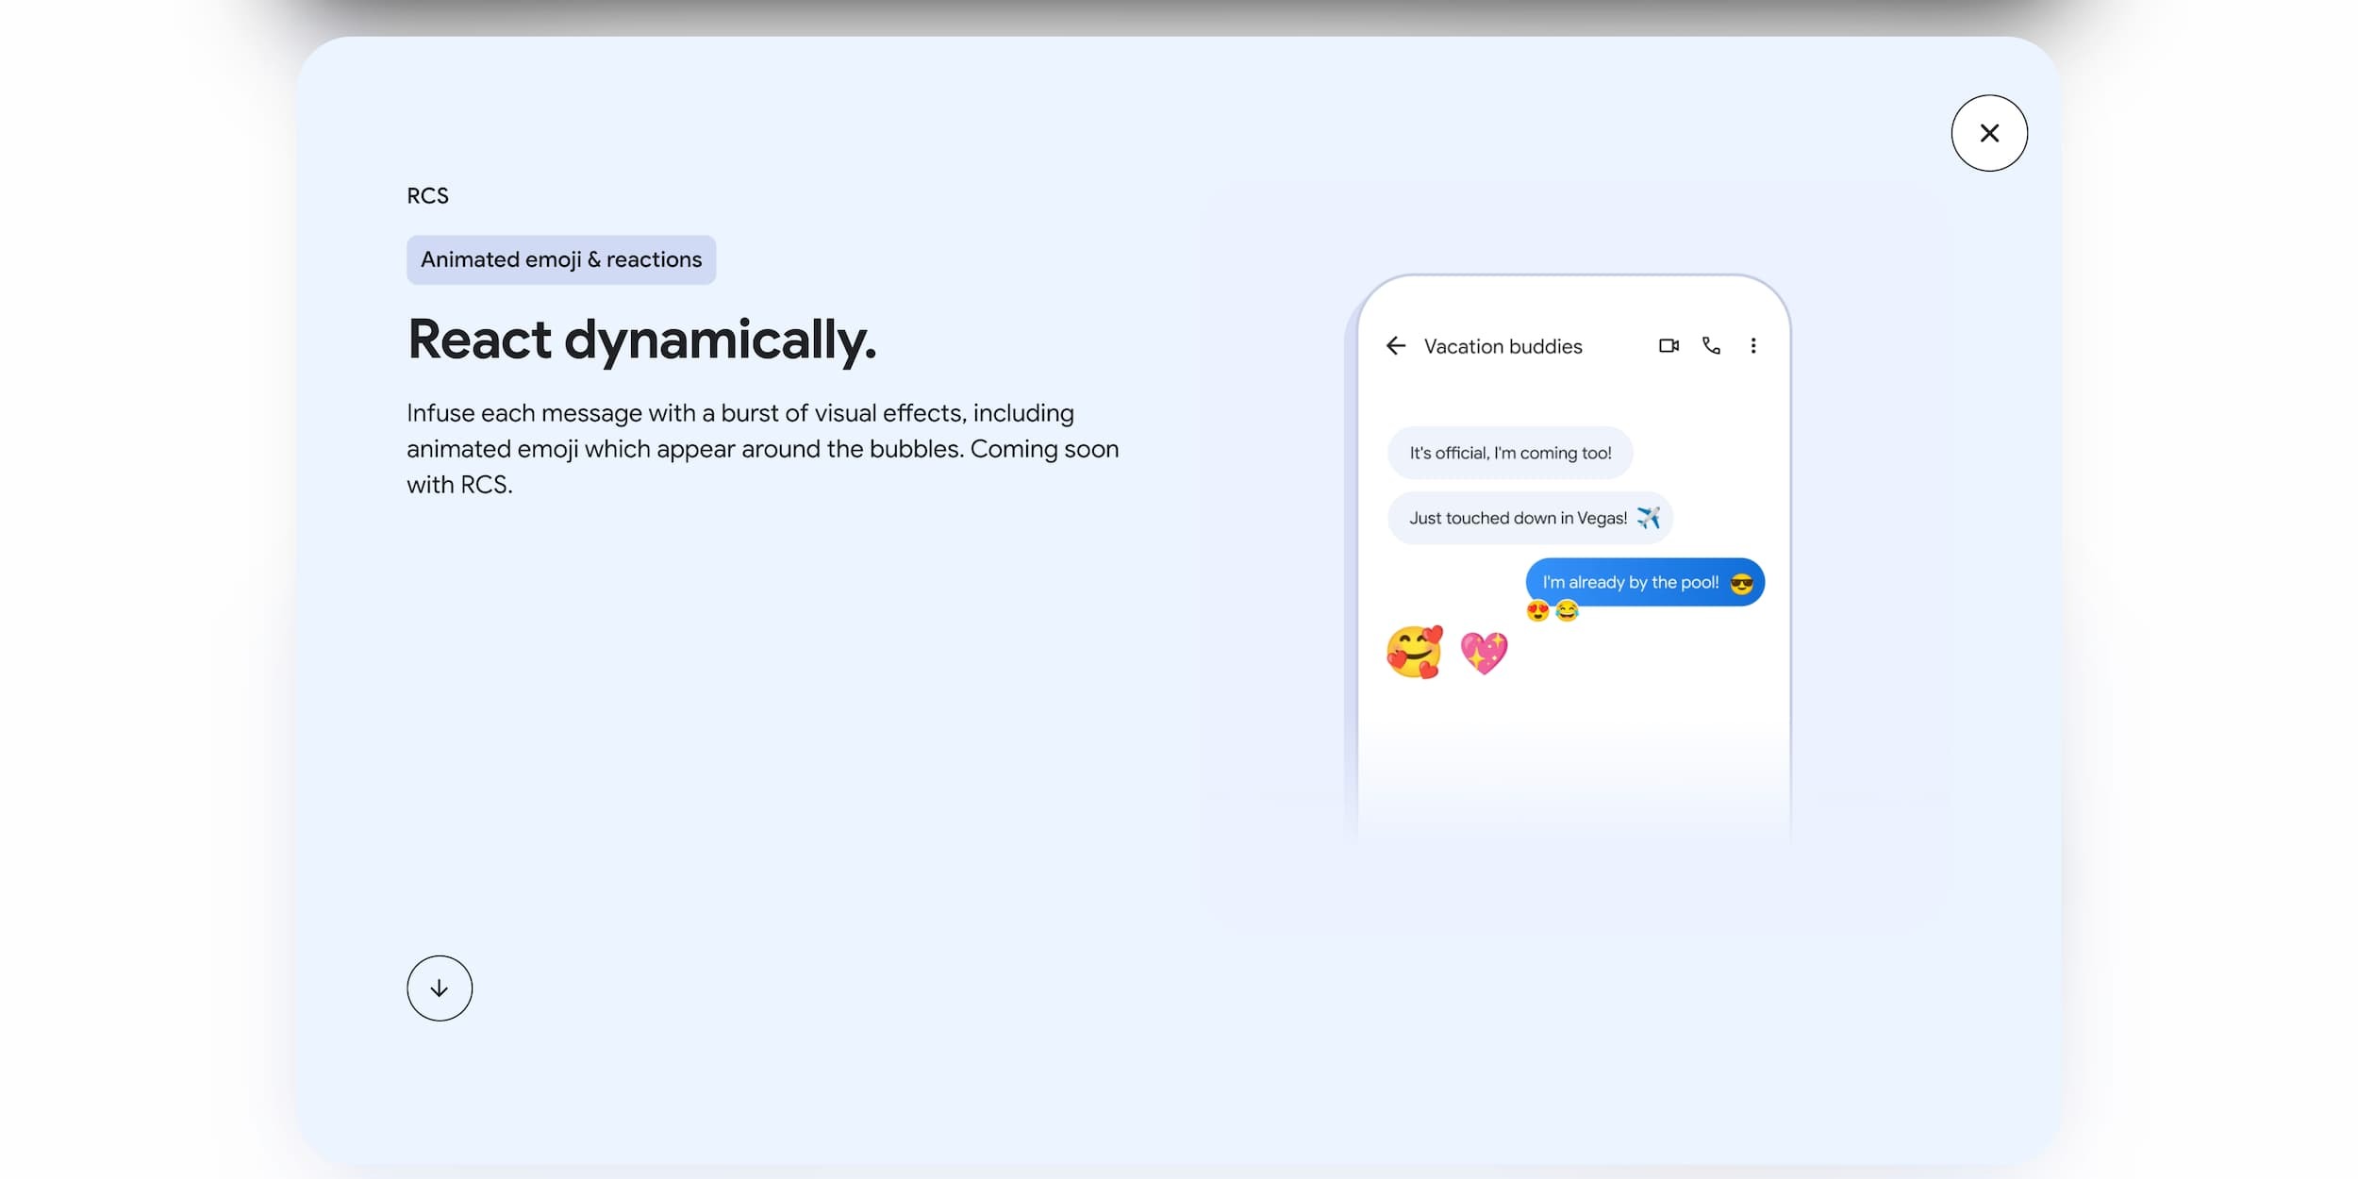The height and width of the screenshot is (1179, 2358).
Task: Click the description paragraph about visual effects
Action: click(x=762, y=448)
